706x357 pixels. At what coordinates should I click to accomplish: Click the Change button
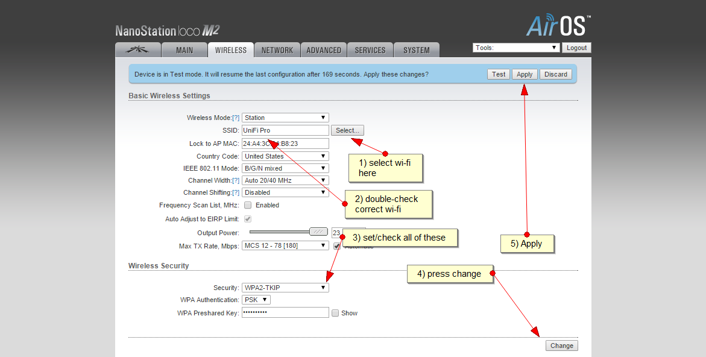pyautogui.click(x=561, y=346)
